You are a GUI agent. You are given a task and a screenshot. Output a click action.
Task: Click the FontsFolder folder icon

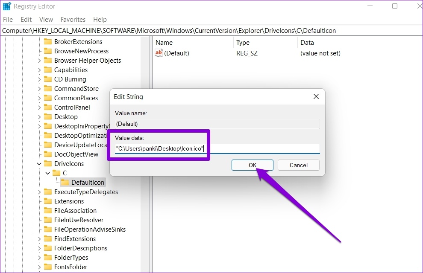click(x=48, y=267)
